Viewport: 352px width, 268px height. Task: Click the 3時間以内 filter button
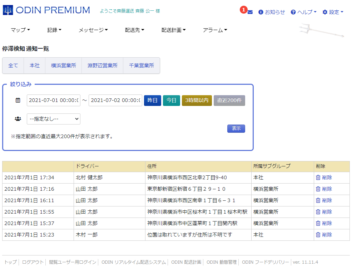pyautogui.click(x=197, y=101)
